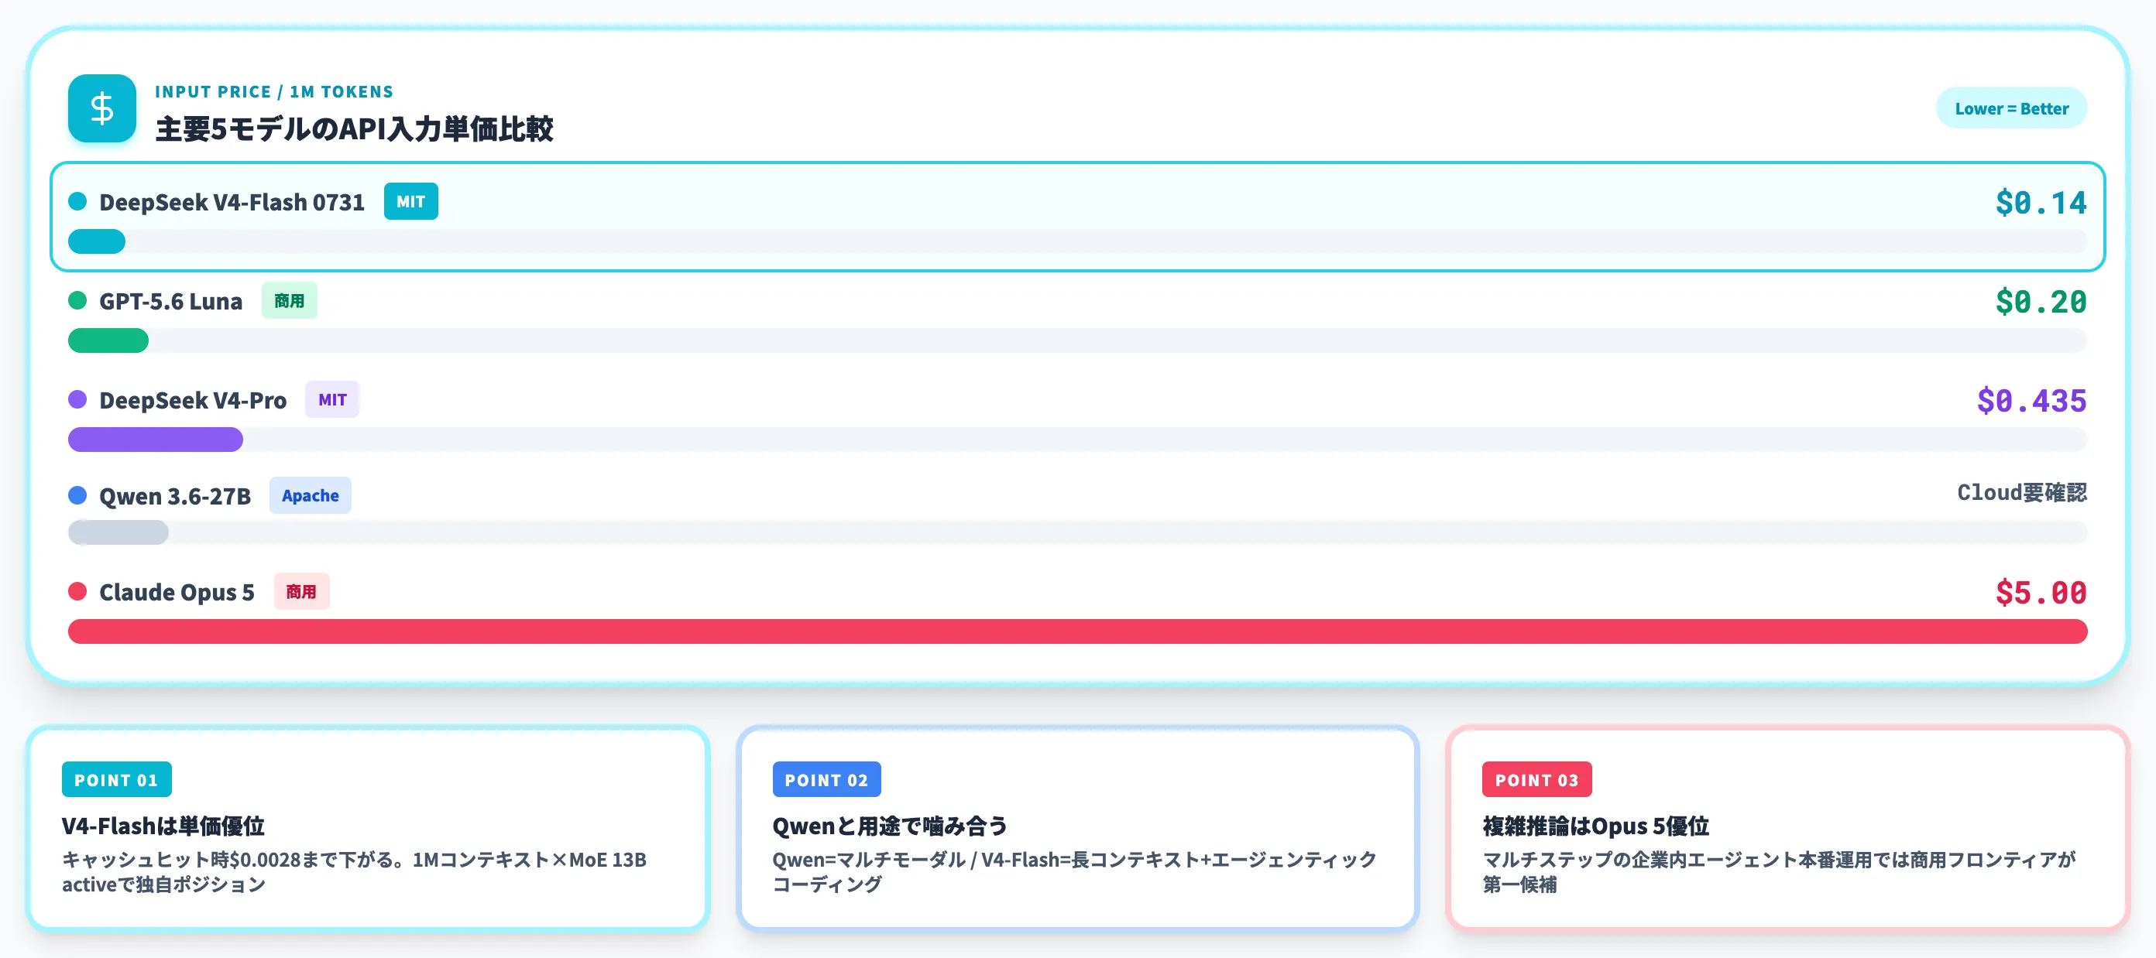Click the gray Qwen 3.6-27B bar
This screenshot has height=958, width=2156.
coord(118,532)
